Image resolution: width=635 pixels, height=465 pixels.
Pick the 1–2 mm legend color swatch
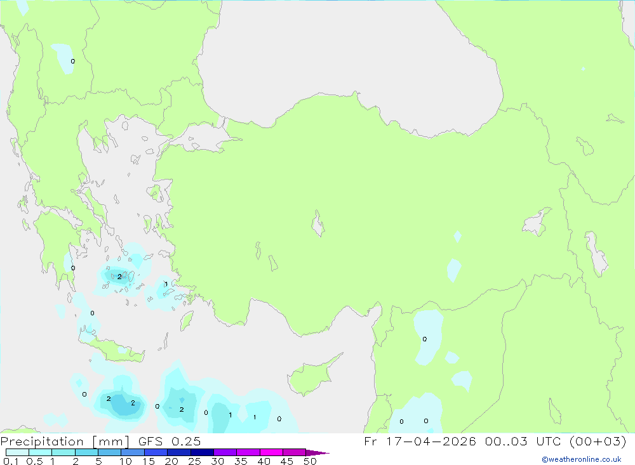click(63, 452)
